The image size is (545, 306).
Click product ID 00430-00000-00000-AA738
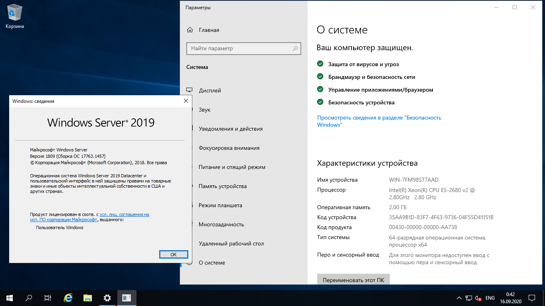point(423,228)
